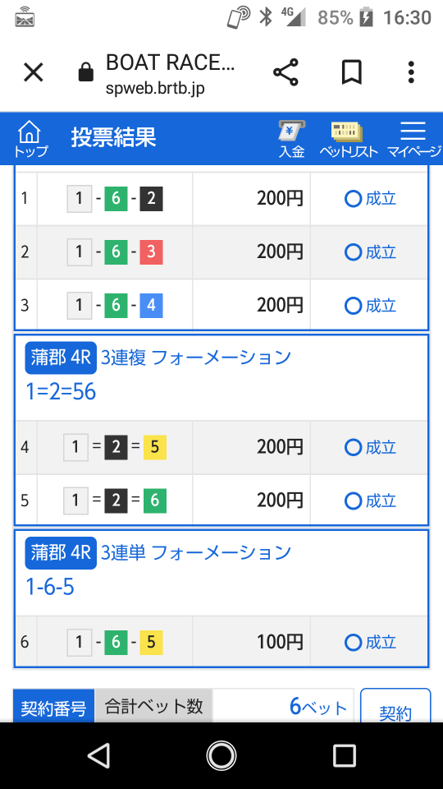Tap the 成立 status circle in row 1
The image size is (443, 789).
pyautogui.click(x=353, y=199)
